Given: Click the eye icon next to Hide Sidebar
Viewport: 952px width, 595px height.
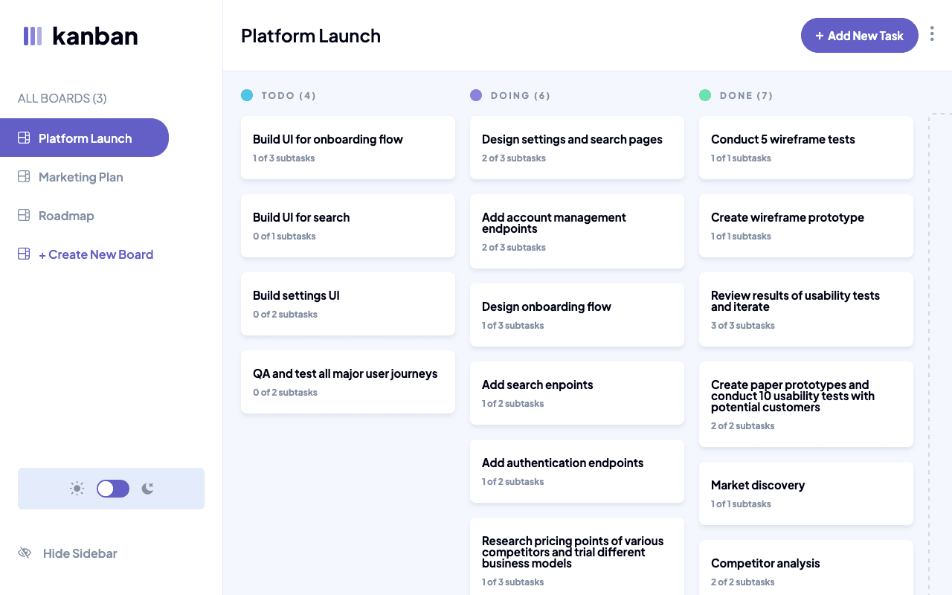Looking at the screenshot, I should click(25, 553).
